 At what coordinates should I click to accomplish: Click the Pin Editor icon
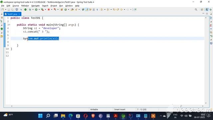pyautogui.click(x=135, y=10)
